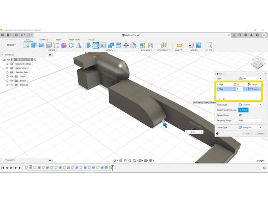
Task: Select the Create Form purple icon
Action: tap(63, 45)
